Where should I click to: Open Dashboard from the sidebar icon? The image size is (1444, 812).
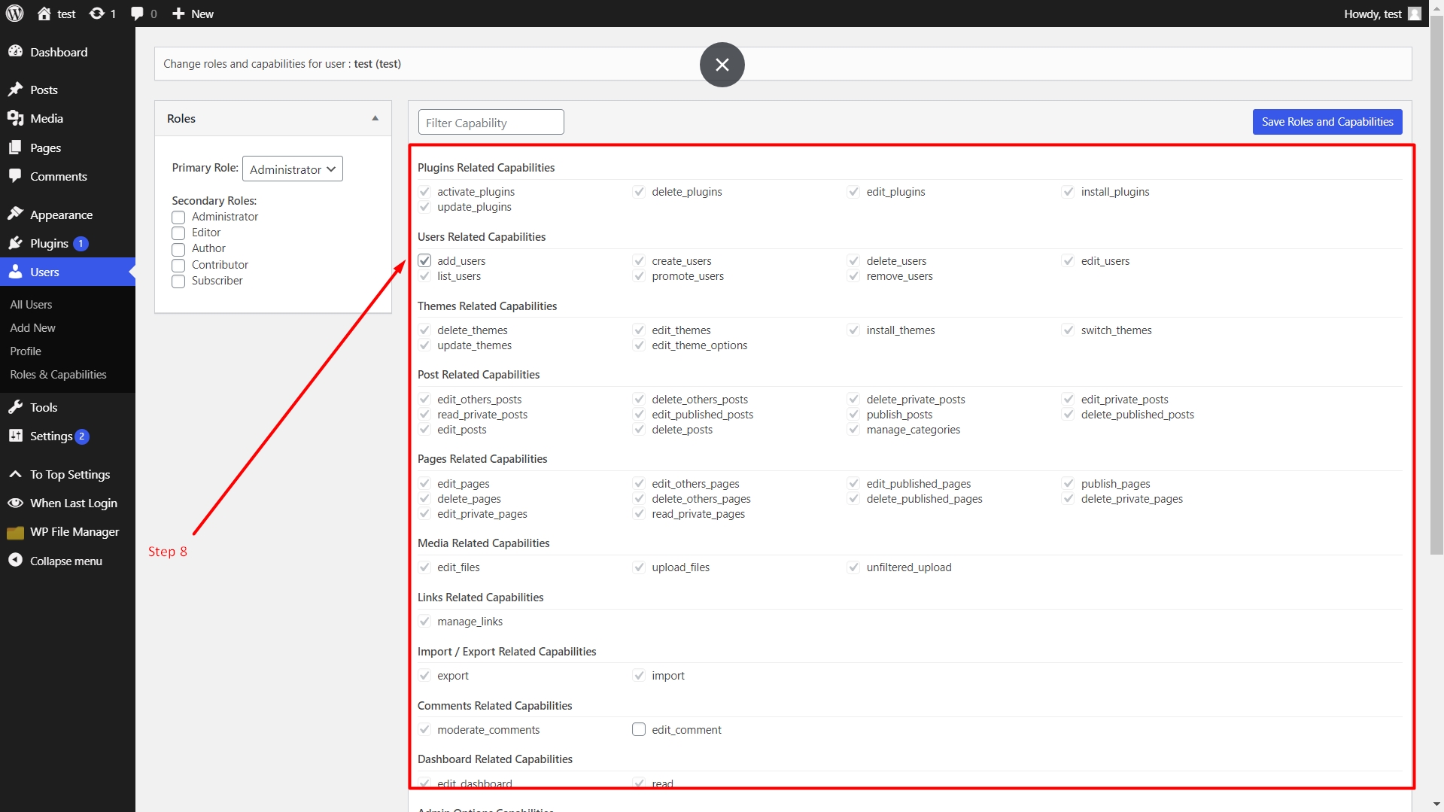[x=15, y=52]
